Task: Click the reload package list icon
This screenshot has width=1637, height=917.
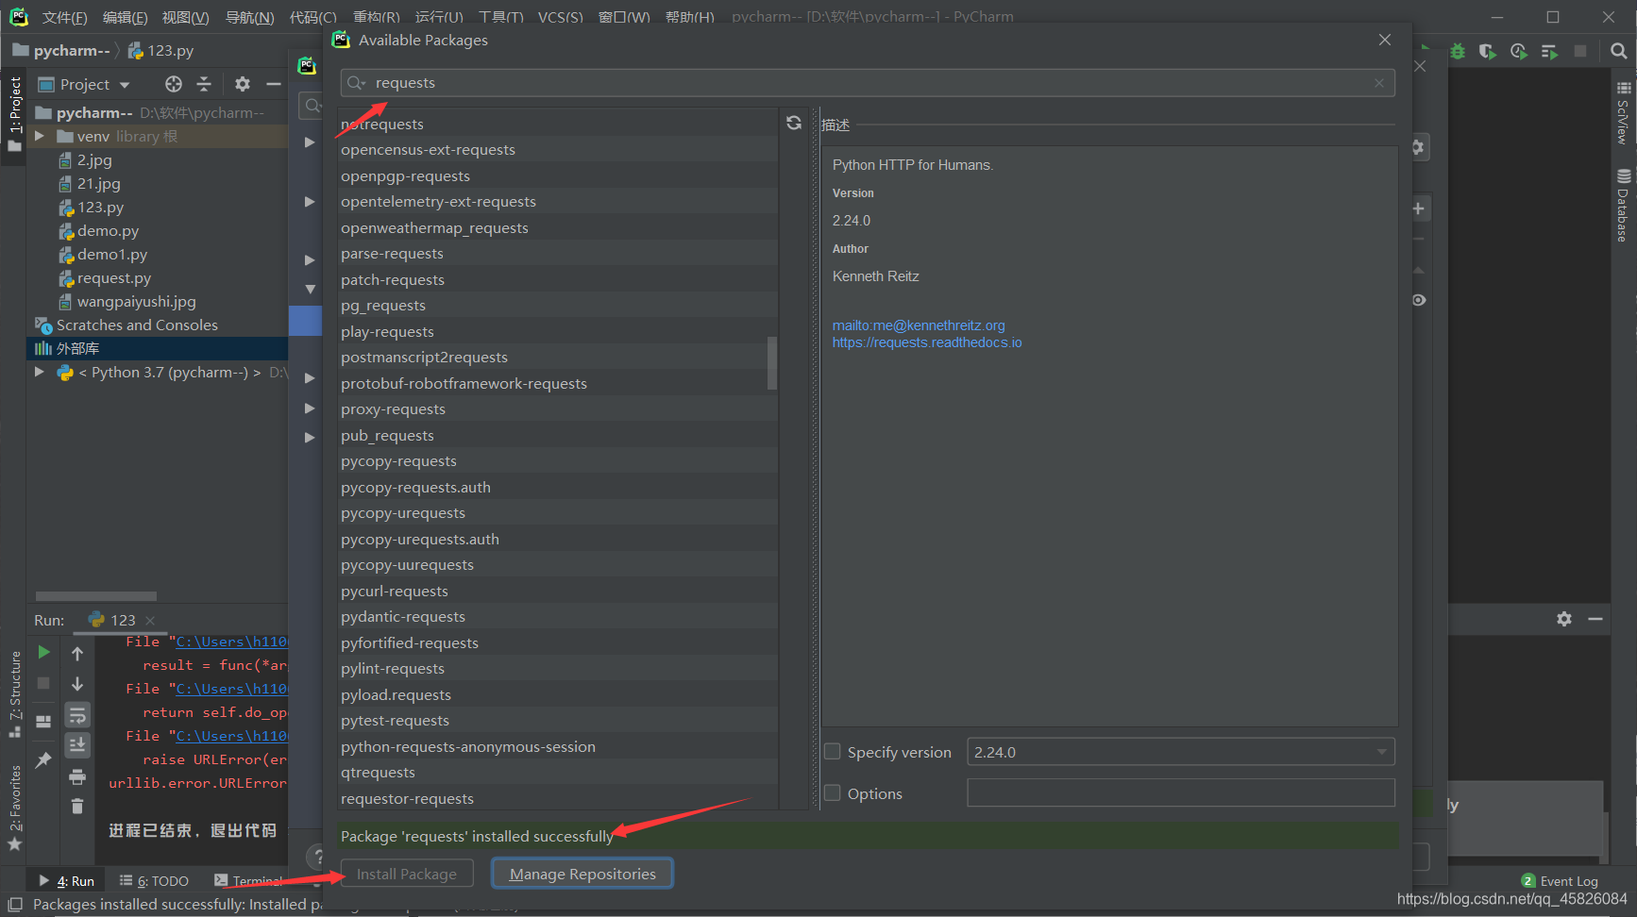Action: (794, 123)
